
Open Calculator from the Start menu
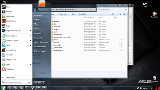[17, 55]
